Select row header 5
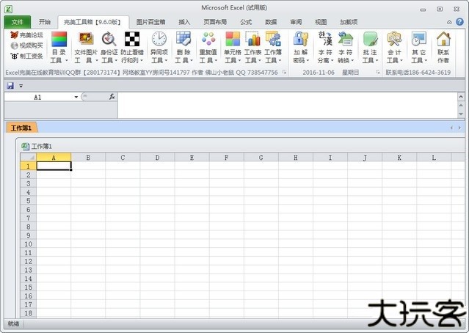 click(28, 200)
